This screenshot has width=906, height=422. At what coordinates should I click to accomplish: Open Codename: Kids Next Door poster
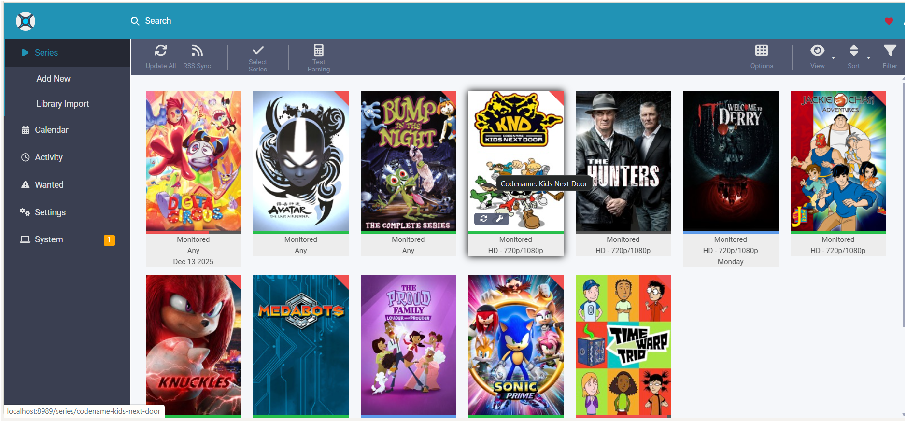click(x=516, y=161)
